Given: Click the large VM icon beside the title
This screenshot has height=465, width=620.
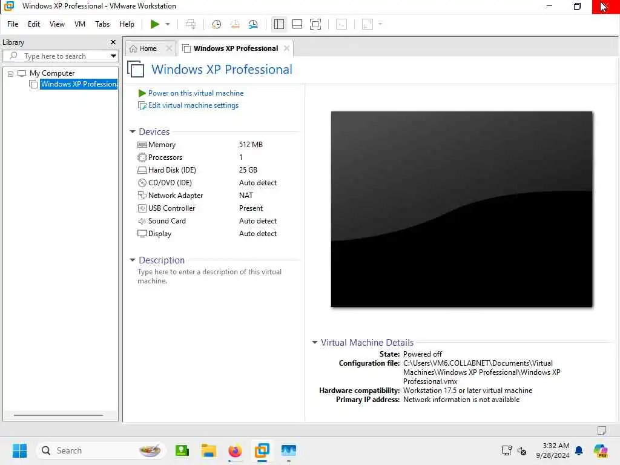Looking at the screenshot, I should click(x=136, y=69).
